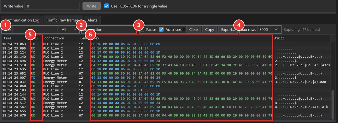
Task: Click the time cell 18:14:23.140
Action: [x=14, y=57]
